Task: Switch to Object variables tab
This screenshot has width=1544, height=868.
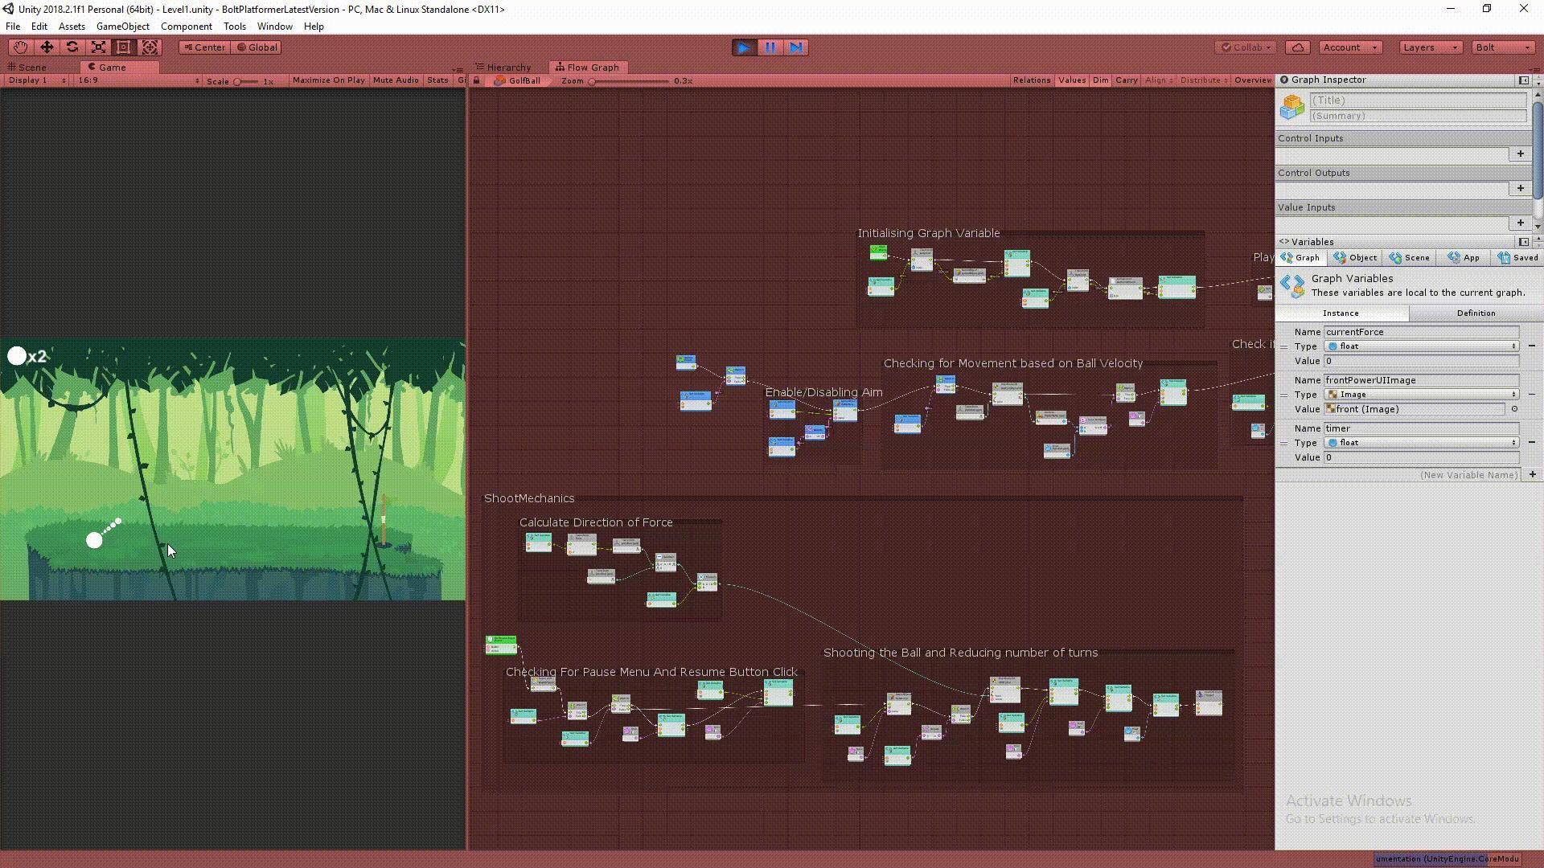Action: tap(1356, 258)
